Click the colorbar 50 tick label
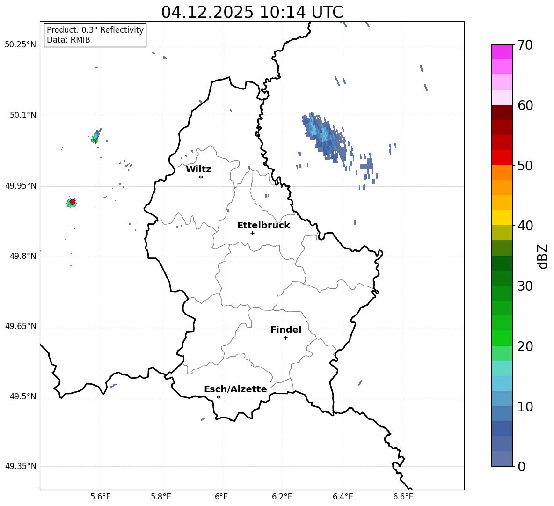 tap(525, 166)
